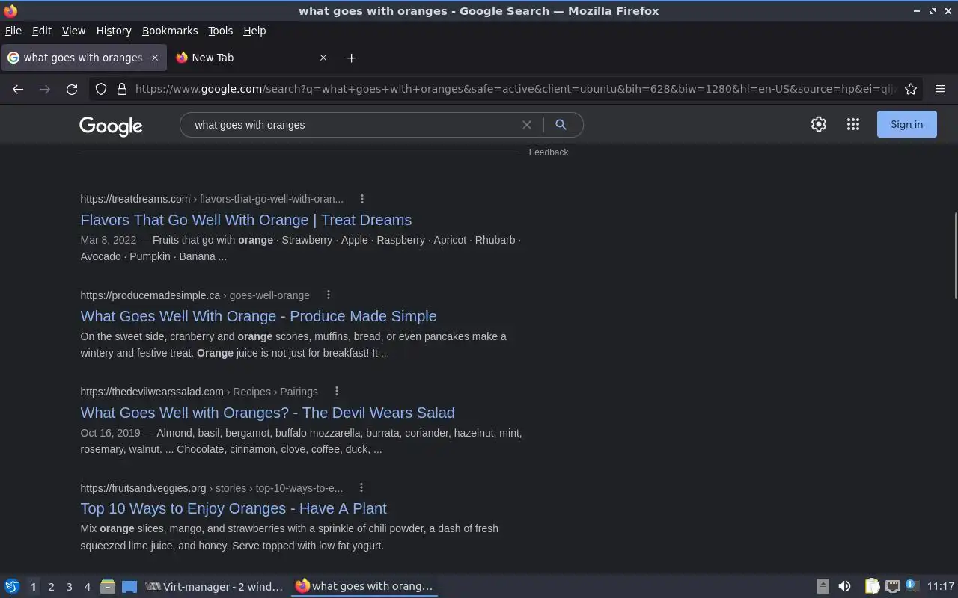958x598 pixels.
Task: Click the Firefox taskbar entry
Action: [364, 586]
